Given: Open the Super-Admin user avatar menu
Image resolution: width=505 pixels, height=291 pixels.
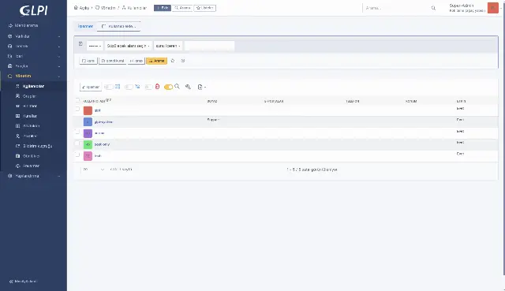Looking at the screenshot, I should click(x=492, y=8).
